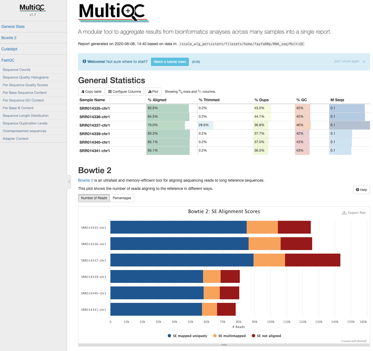Click blue mapped bar for SRR014339-chr1

157,277
